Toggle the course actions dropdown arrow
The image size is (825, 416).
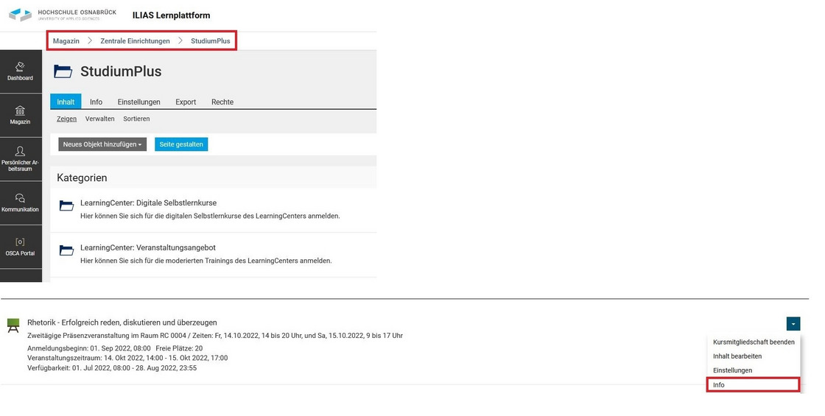click(793, 323)
